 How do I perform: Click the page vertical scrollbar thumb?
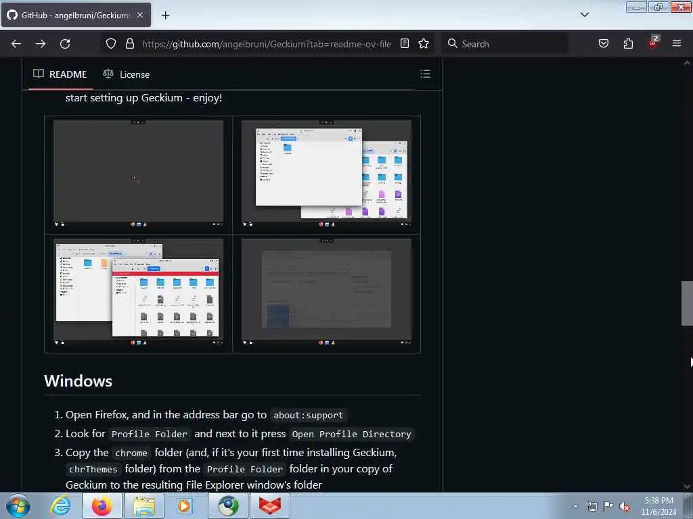pos(687,303)
